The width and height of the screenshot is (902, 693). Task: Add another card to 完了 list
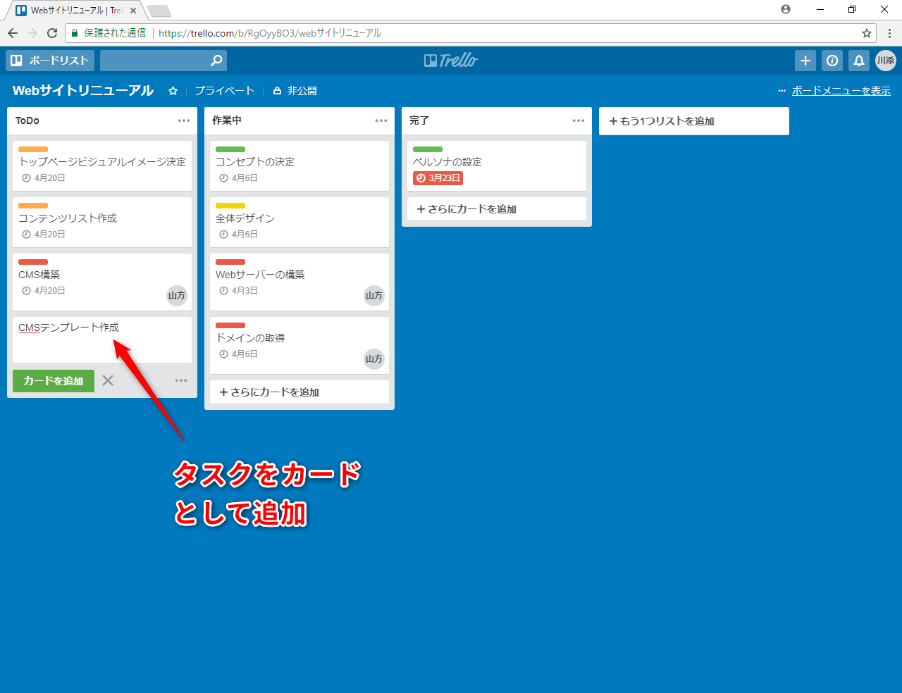[497, 209]
